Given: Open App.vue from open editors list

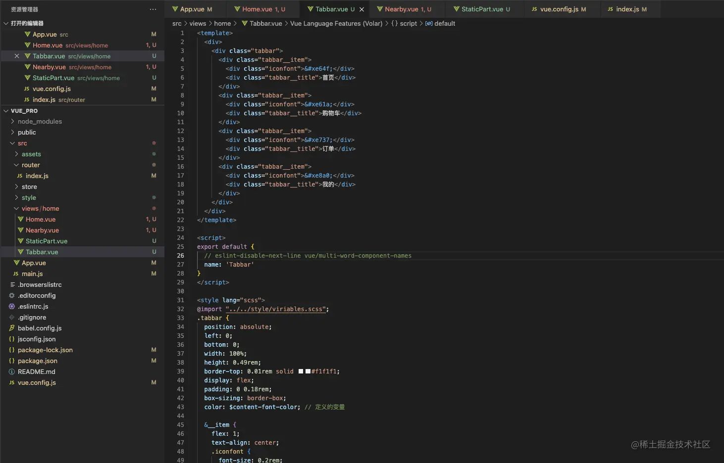Looking at the screenshot, I should [82, 34].
